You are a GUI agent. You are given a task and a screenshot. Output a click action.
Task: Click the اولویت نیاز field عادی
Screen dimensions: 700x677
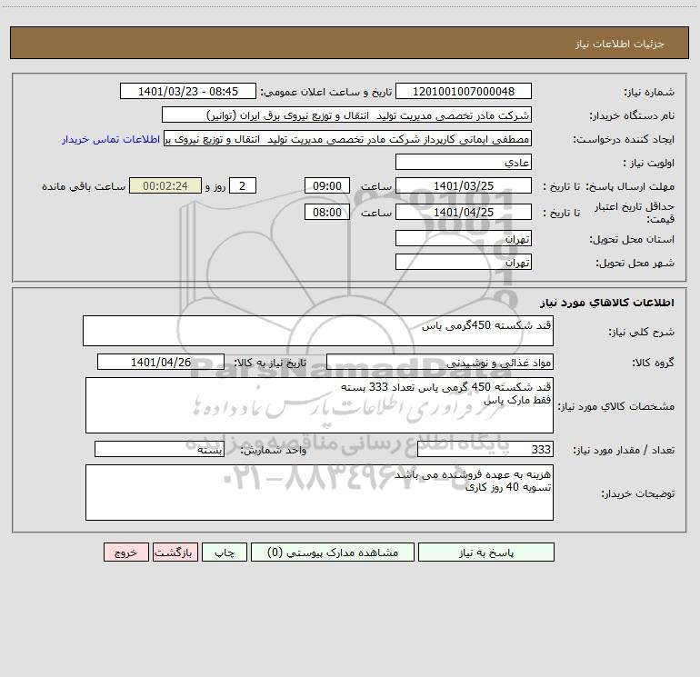[x=464, y=162]
